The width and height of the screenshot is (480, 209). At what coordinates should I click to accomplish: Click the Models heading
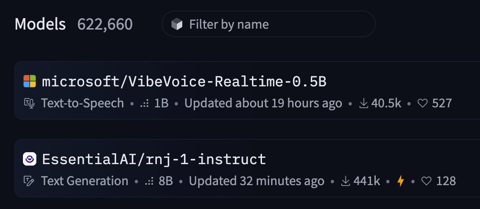(x=40, y=24)
